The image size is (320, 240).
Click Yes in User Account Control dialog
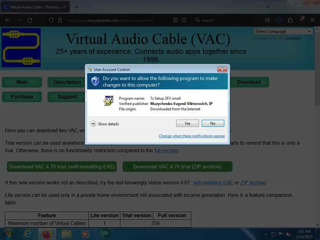tap(187, 123)
